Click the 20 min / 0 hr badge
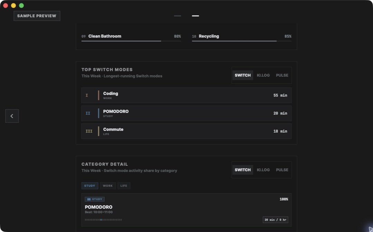The width and height of the screenshot is (373, 232). (276, 220)
